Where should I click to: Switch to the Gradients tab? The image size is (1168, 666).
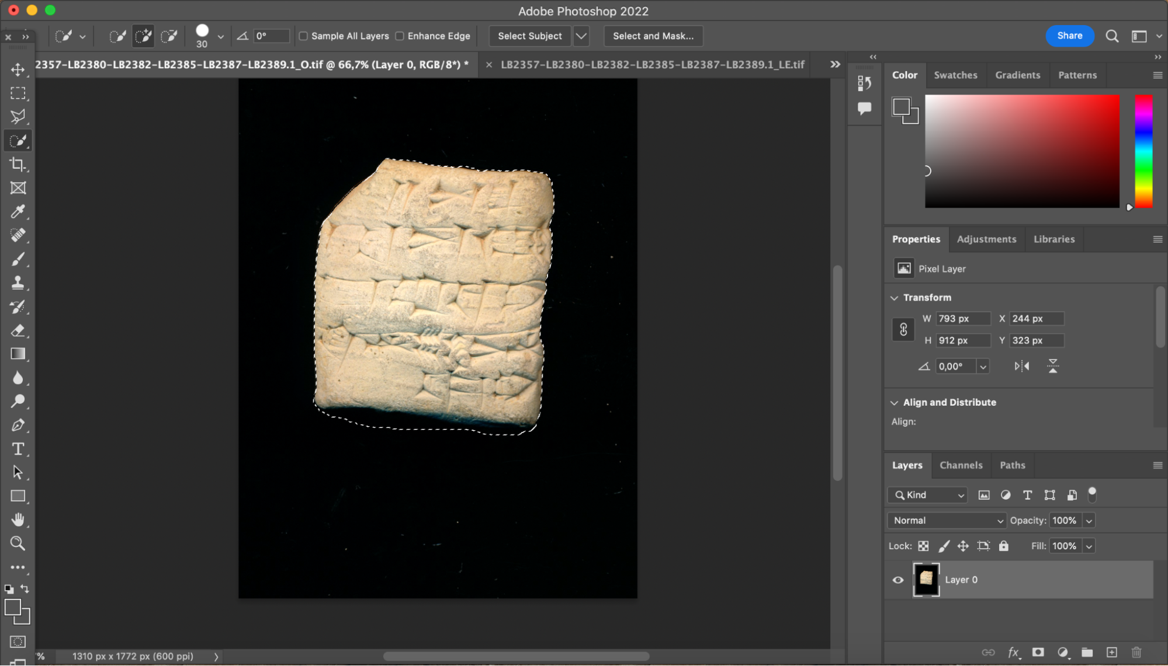(x=1018, y=75)
